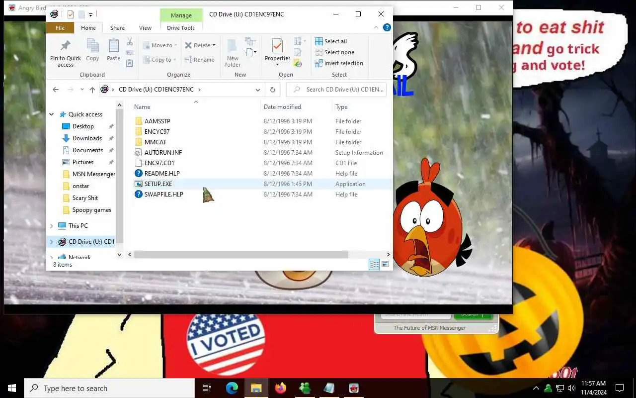Launch Firefox from the taskbar
The image size is (636, 398).
281,388
